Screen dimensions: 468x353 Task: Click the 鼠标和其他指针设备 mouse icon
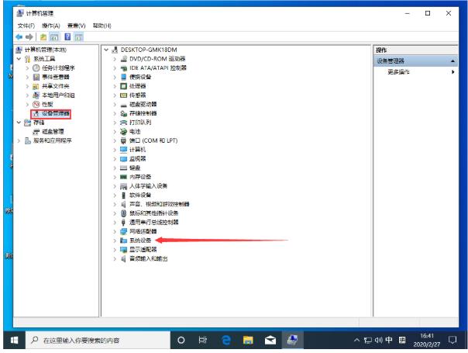point(123,213)
